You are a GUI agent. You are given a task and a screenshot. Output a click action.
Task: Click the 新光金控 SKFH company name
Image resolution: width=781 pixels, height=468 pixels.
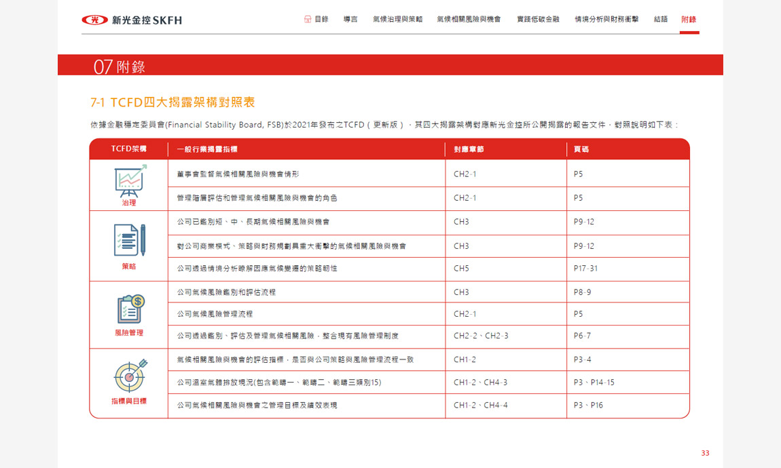tap(147, 20)
